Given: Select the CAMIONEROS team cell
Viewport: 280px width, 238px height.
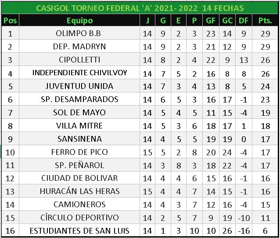Looking at the screenshot, I should (79, 205).
